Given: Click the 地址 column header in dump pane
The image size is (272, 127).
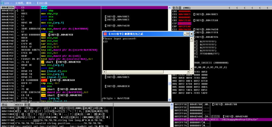Looking at the screenshot, I should 5,104.
